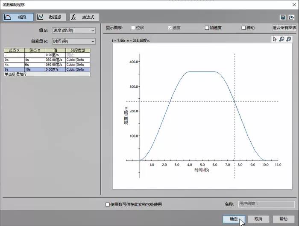Click the 360.00度/s value in the 0s row

[55, 60]
